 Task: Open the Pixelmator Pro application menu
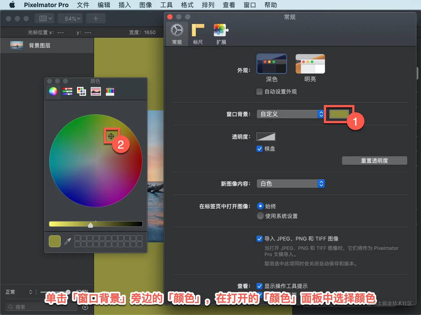pos(46,5)
